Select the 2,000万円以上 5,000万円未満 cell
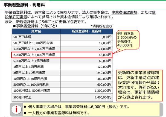This screenshot has width=166, height=117. (x=36, y=55)
